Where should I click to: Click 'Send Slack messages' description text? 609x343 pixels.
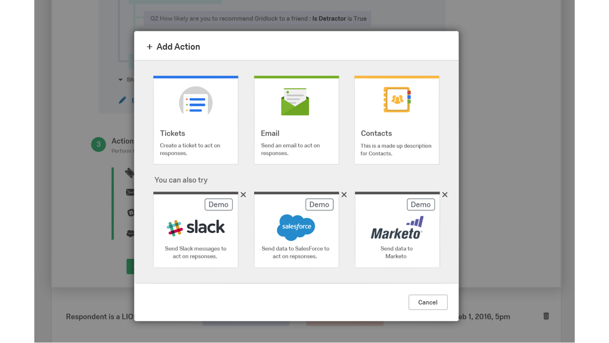[x=195, y=252]
